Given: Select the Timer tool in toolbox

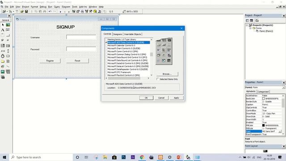Looking at the screenshot, I should coord(3,56).
